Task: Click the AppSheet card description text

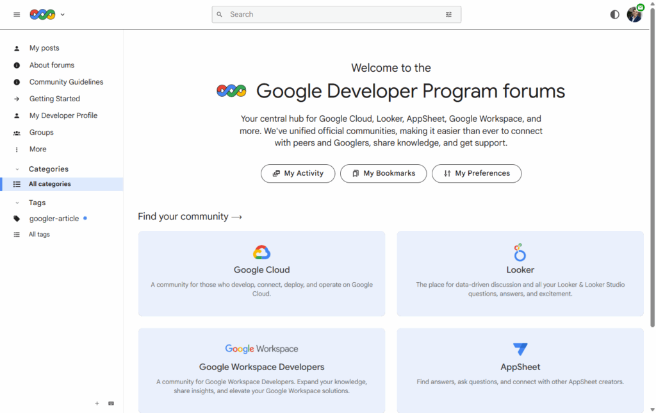Action: click(x=520, y=382)
